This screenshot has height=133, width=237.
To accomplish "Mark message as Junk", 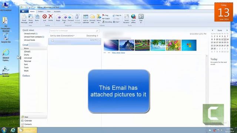I will [x=44, y=18].
